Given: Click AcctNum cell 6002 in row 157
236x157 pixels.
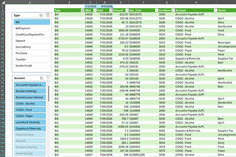Looking at the screenshot, I should point(167,131).
